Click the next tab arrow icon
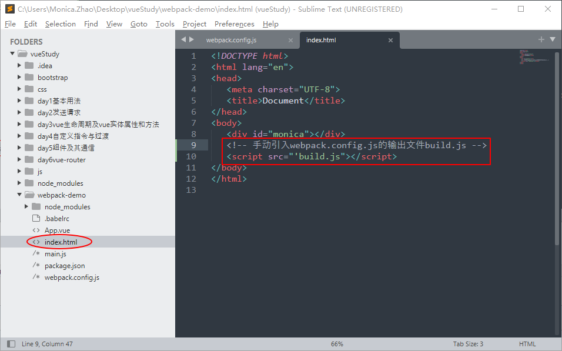The image size is (562, 351). [192, 39]
